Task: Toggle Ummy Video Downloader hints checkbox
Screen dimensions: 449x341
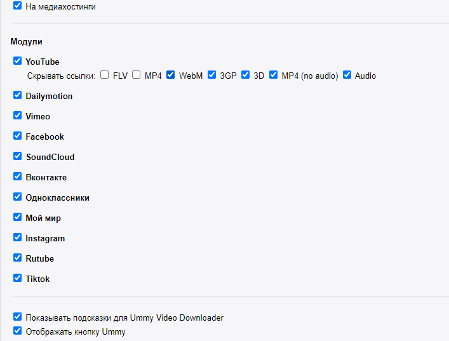Action: pyautogui.click(x=18, y=317)
